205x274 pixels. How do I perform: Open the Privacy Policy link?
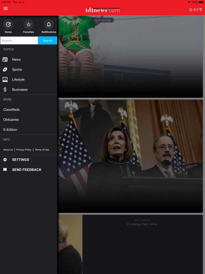[x=24, y=150]
